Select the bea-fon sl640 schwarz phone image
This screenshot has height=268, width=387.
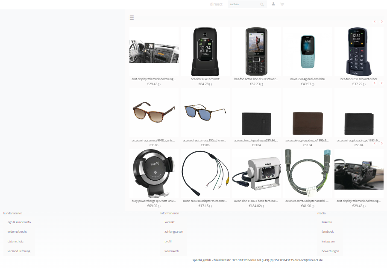(x=205, y=52)
